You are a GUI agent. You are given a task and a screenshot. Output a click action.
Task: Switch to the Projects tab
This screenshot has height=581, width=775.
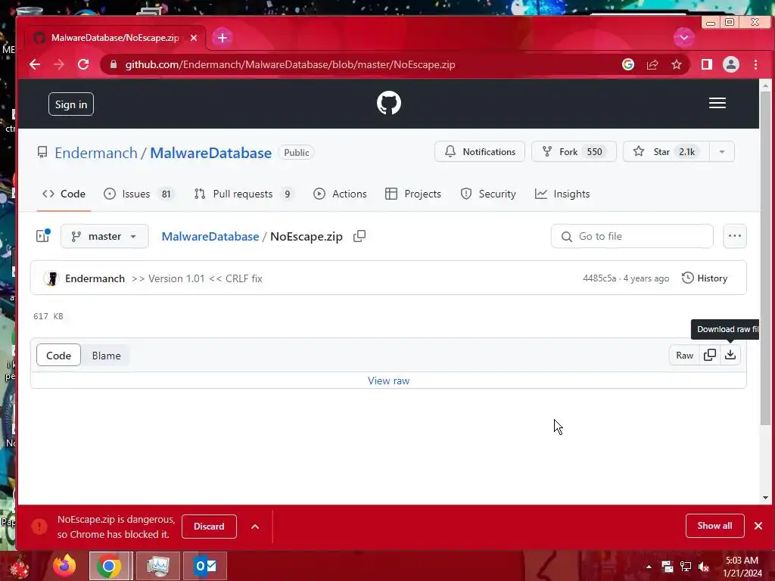click(x=412, y=194)
